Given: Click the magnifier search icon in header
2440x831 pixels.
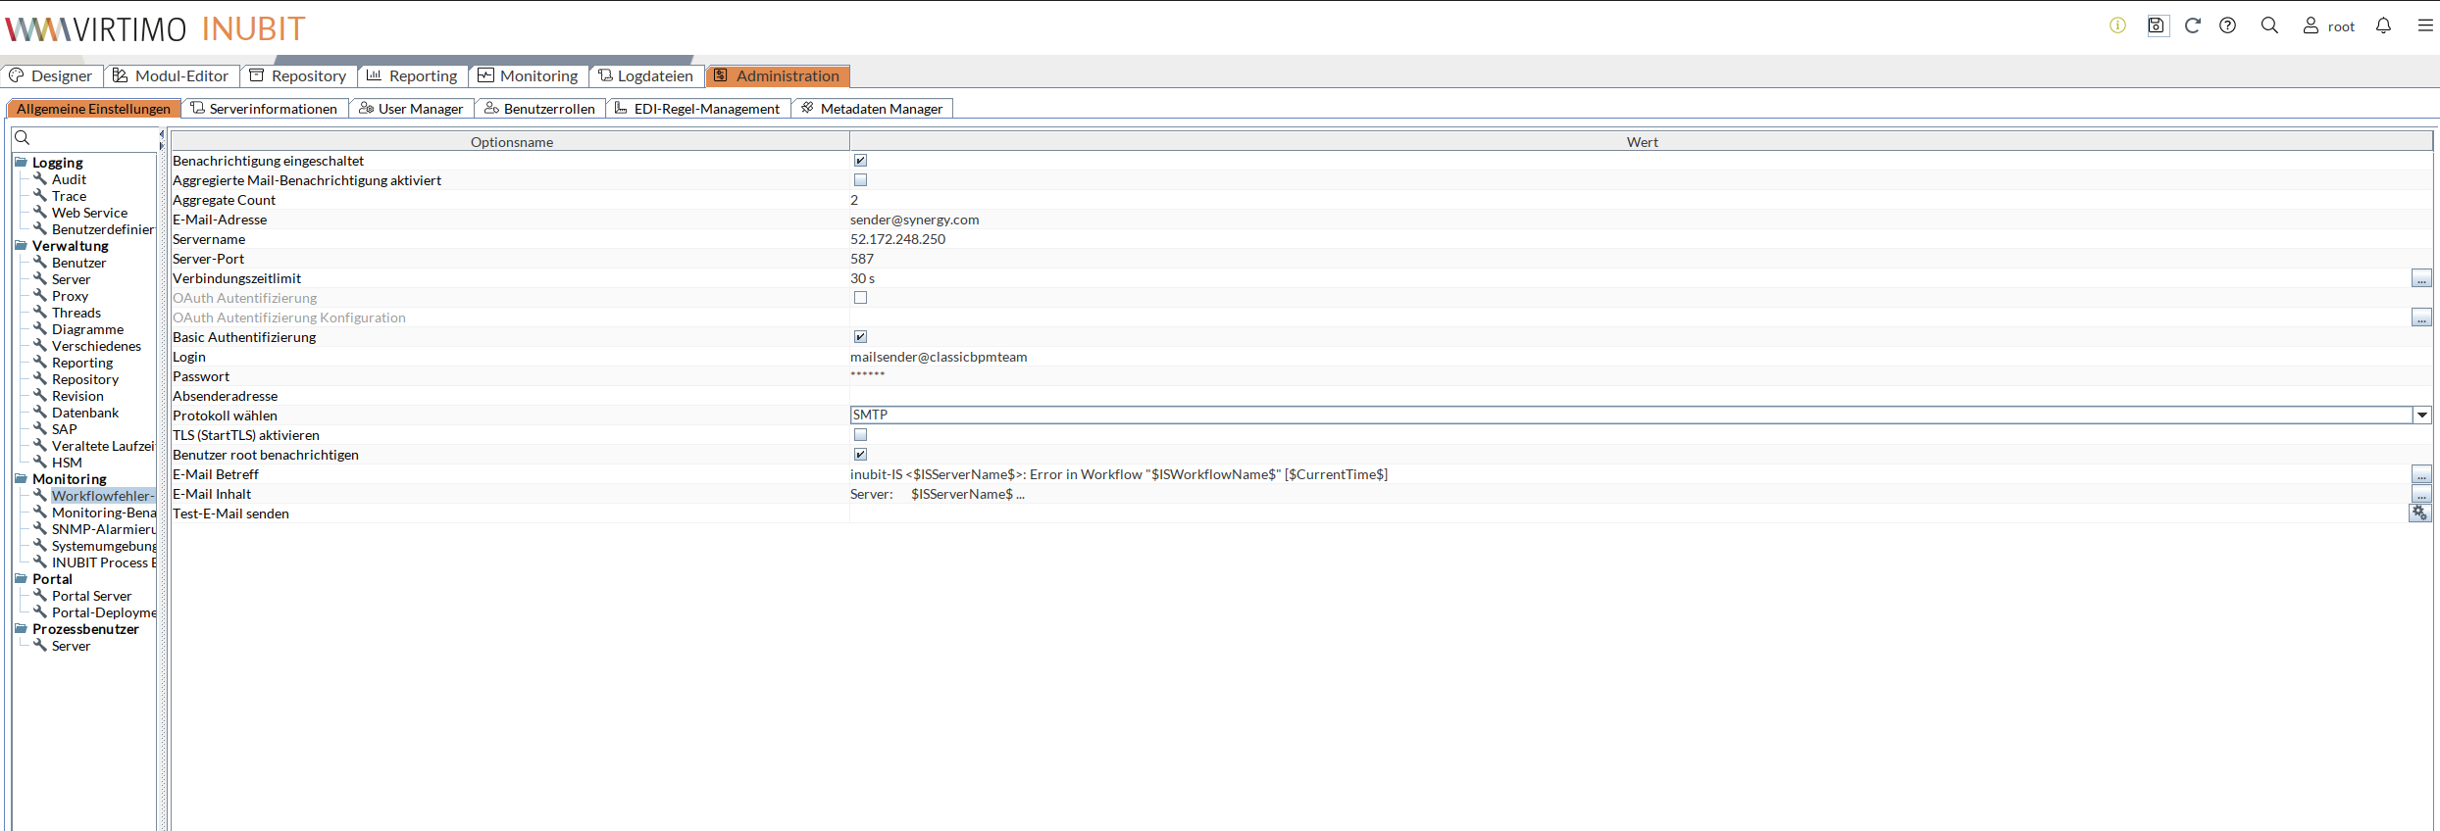Looking at the screenshot, I should (x=2269, y=25).
